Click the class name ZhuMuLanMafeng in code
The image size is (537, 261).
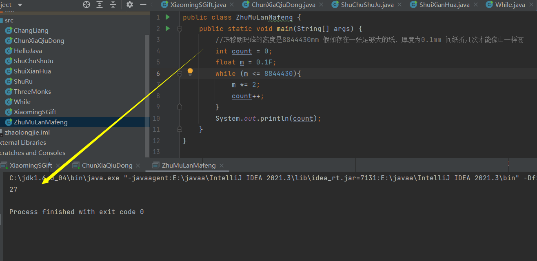point(264,18)
